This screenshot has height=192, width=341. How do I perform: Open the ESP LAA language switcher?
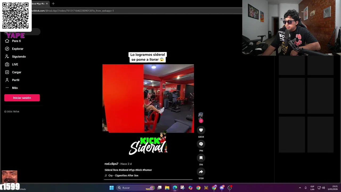312,188
